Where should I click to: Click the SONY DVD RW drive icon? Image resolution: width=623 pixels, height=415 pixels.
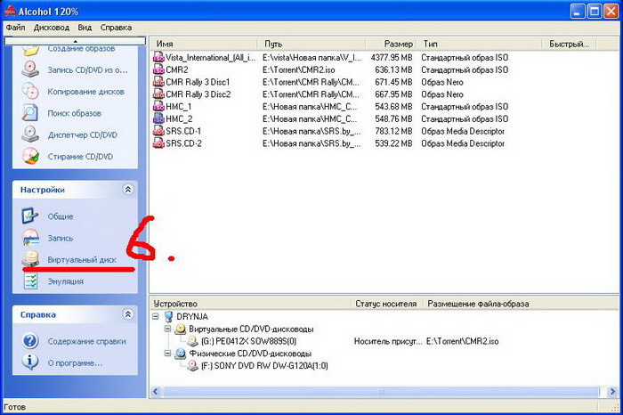193,366
